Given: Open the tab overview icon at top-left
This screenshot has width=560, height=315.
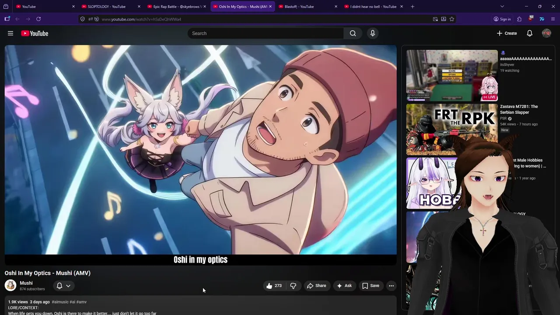Looking at the screenshot, I should (6, 7).
